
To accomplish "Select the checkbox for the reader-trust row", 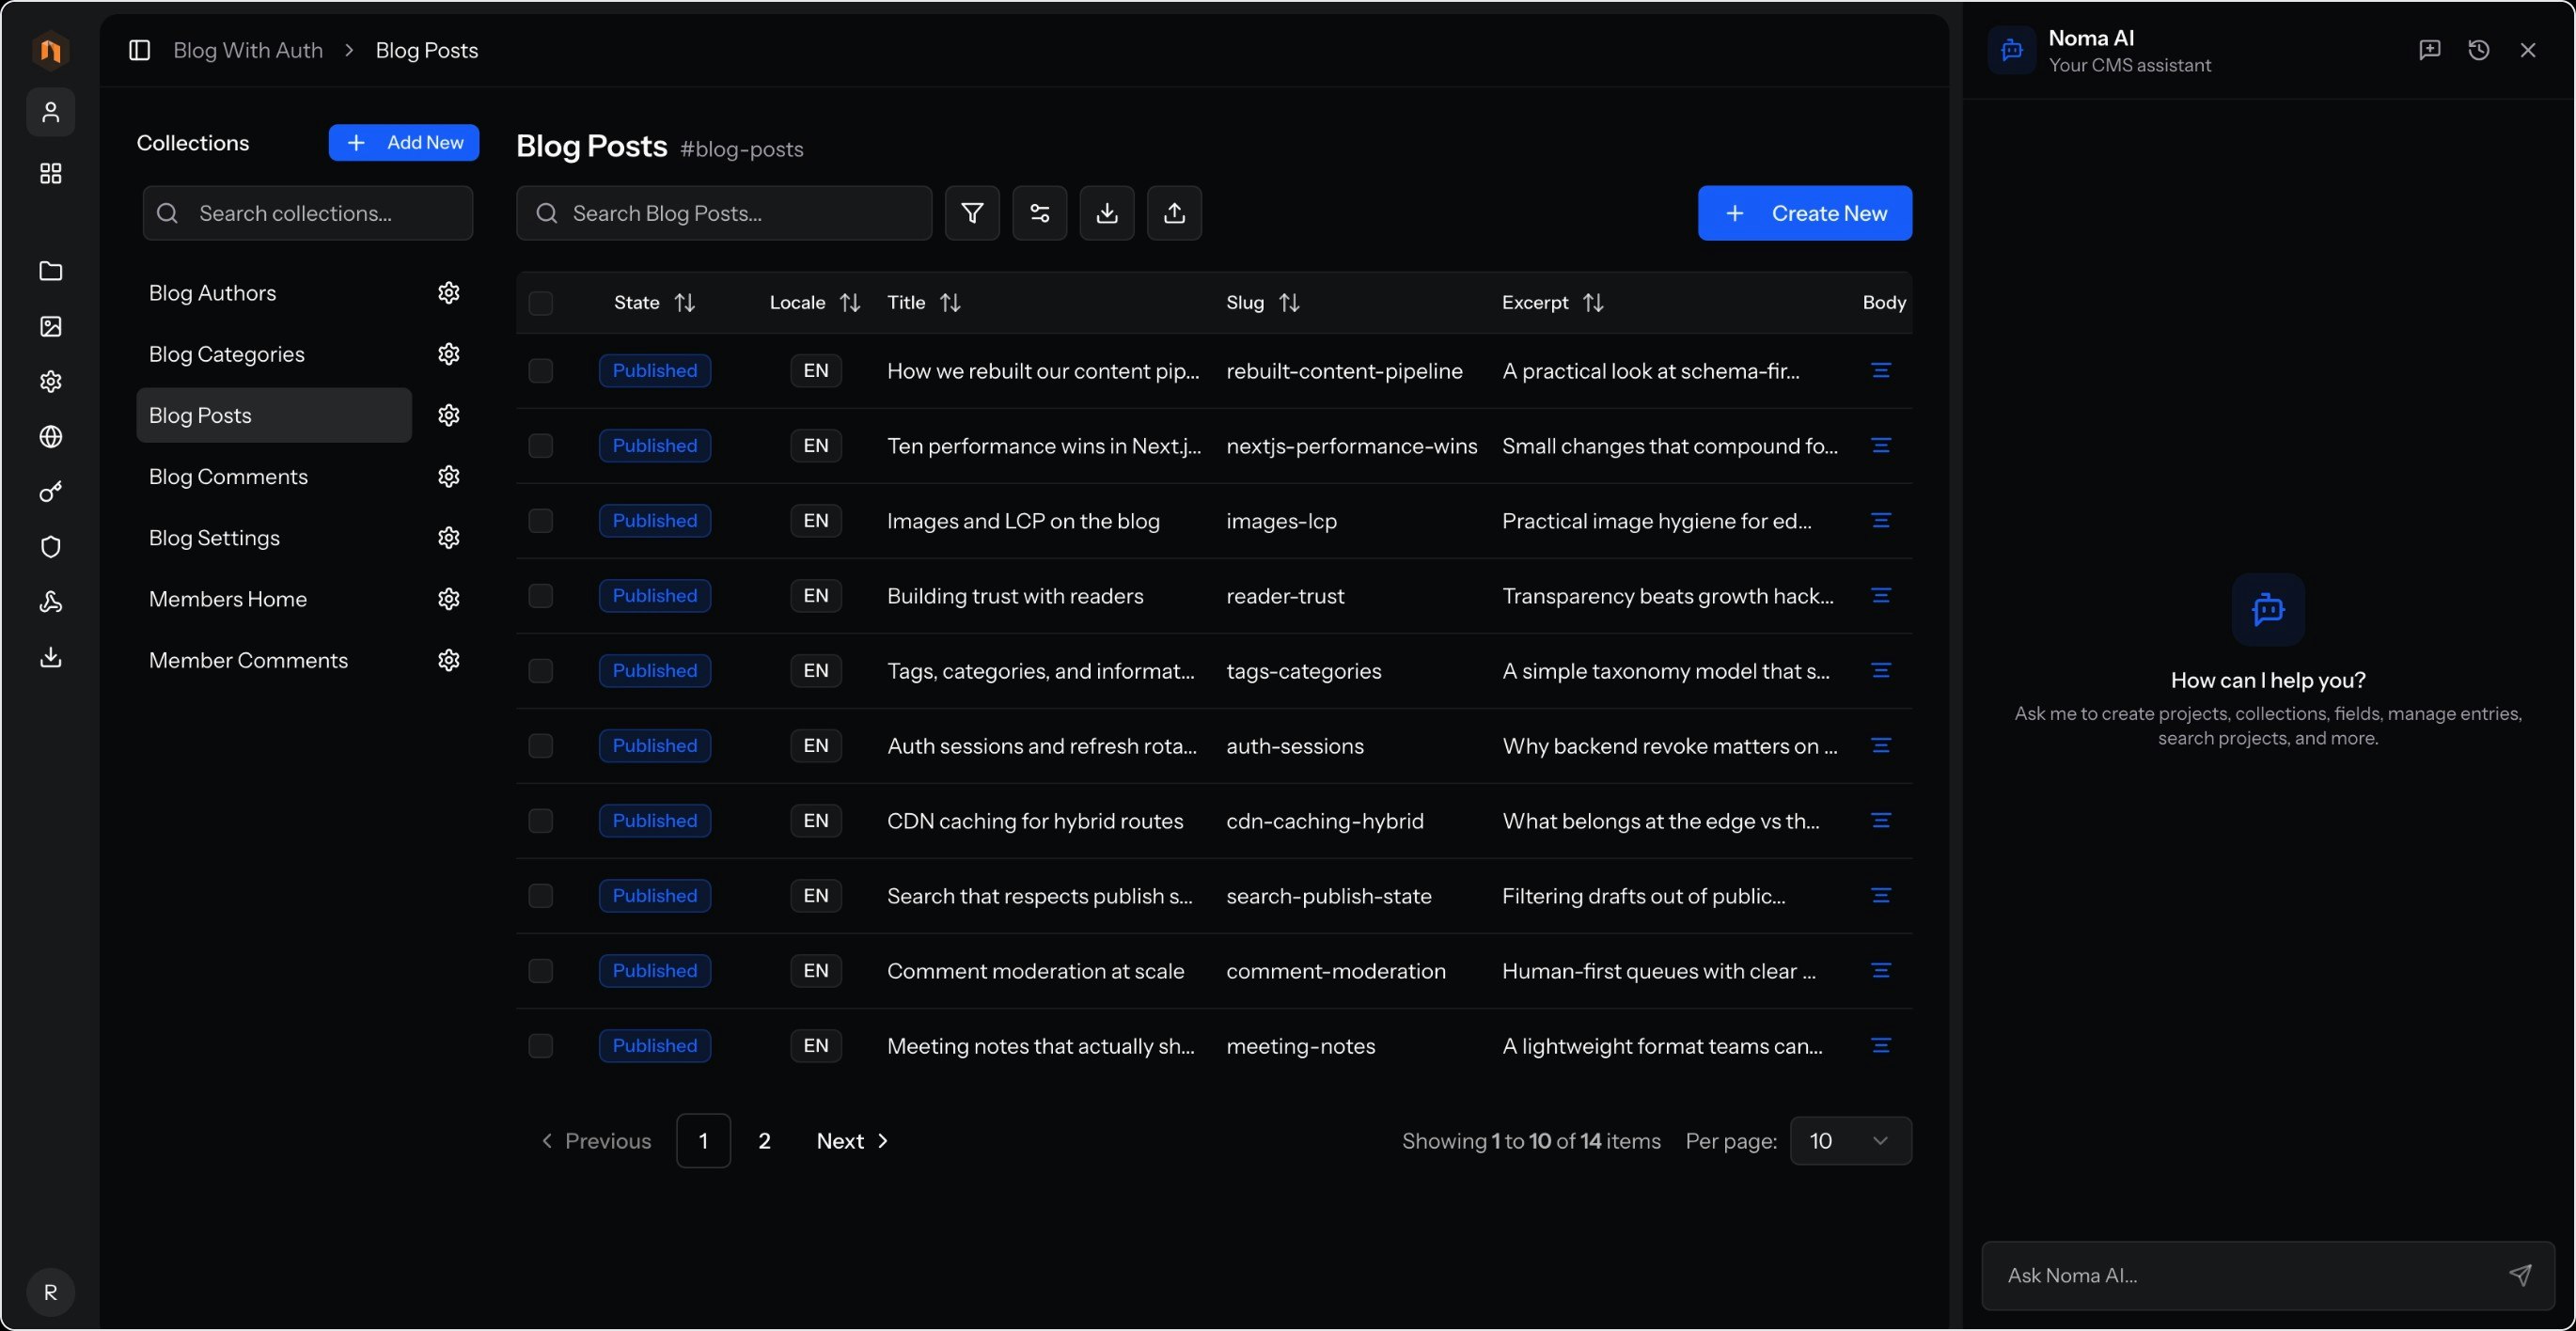I will 540,596.
